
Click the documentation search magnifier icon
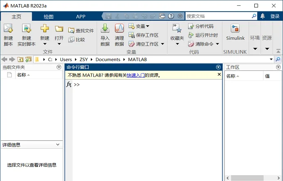[x=254, y=16]
